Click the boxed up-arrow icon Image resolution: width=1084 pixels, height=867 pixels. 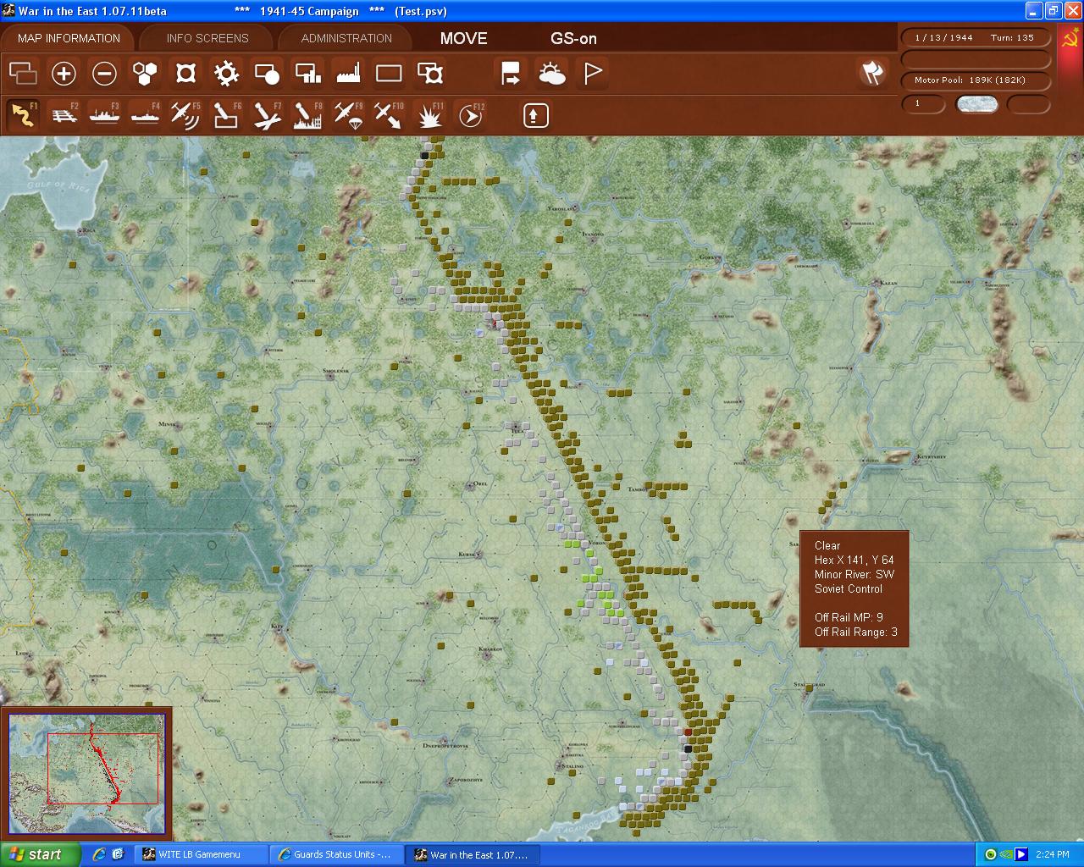[535, 115]
